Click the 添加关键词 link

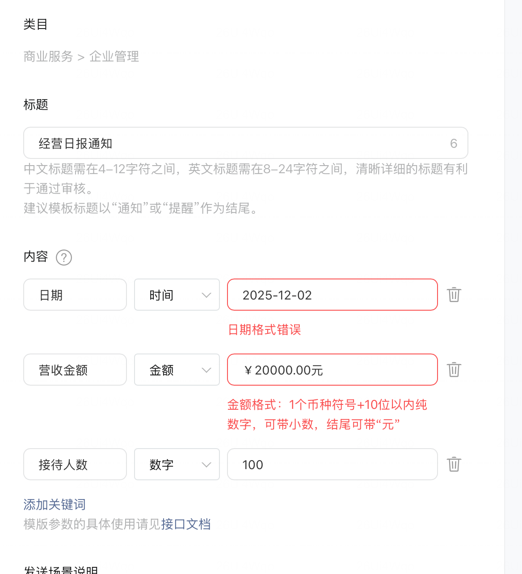coord(55,504)
